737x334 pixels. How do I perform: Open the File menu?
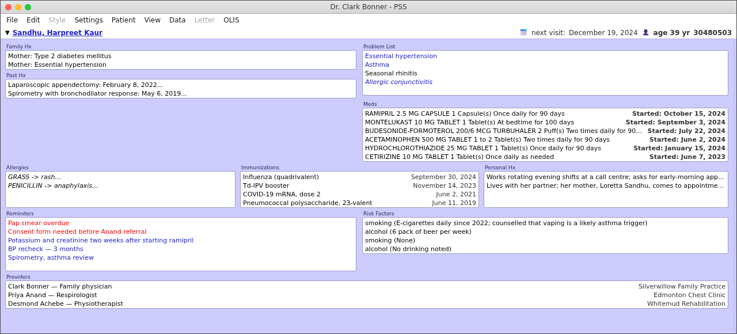[12, 20]
